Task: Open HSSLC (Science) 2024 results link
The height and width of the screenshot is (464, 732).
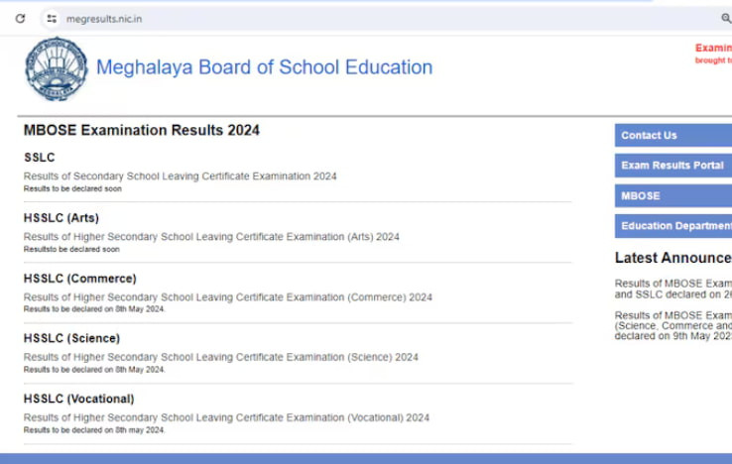Action: tap(221, 357)
